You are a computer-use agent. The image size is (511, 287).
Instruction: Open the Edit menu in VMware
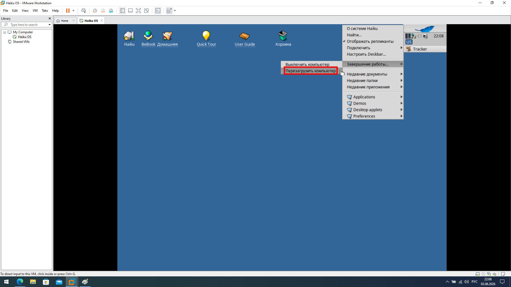[x=15, y=11]
